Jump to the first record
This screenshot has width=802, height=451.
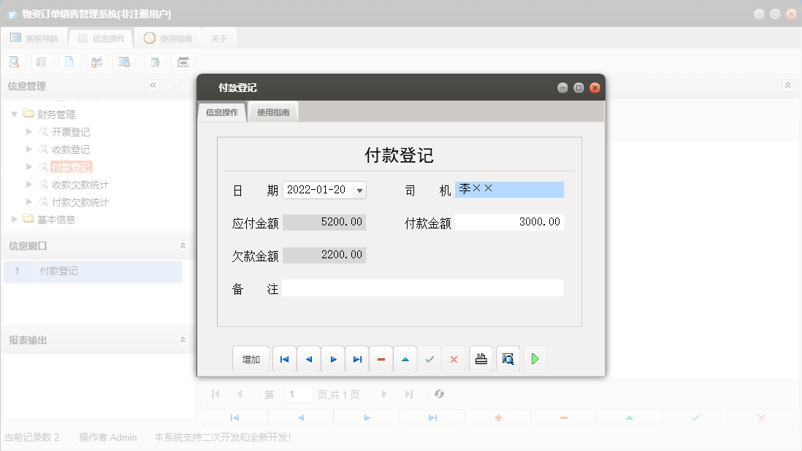pyautogui.click(x=284, y=358)
